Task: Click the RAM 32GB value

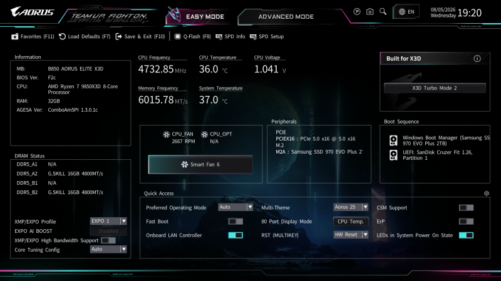Action: pos(54,101)
